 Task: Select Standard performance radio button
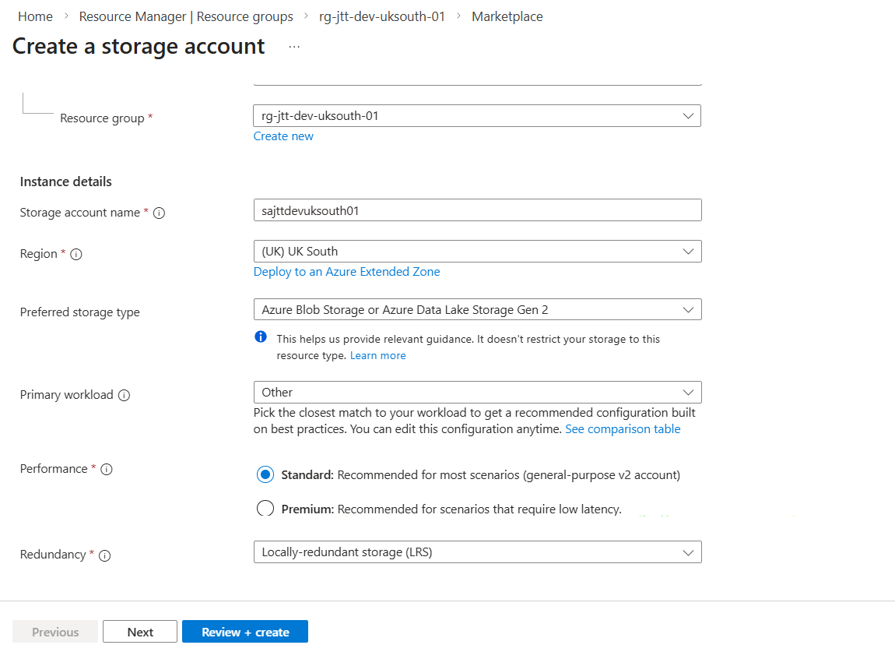[265, 474]
